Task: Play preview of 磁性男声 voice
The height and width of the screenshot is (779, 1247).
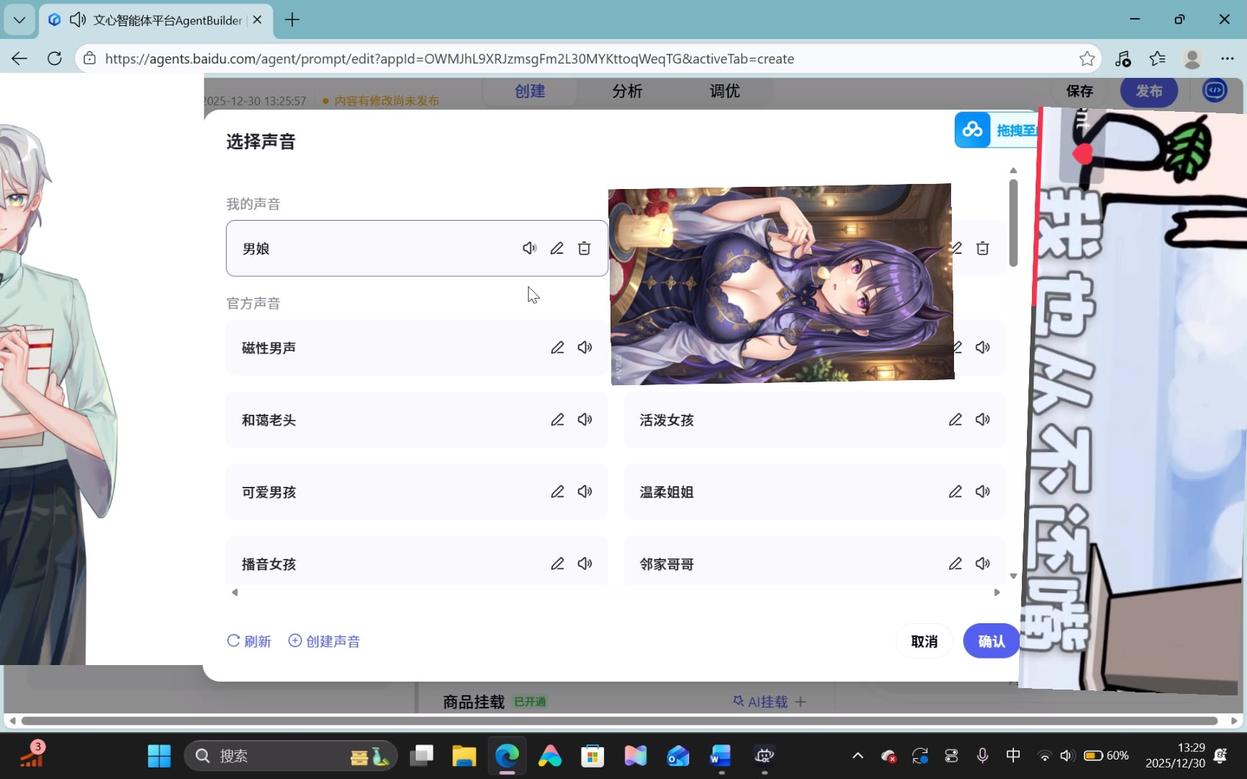Action: pos(585,348)
